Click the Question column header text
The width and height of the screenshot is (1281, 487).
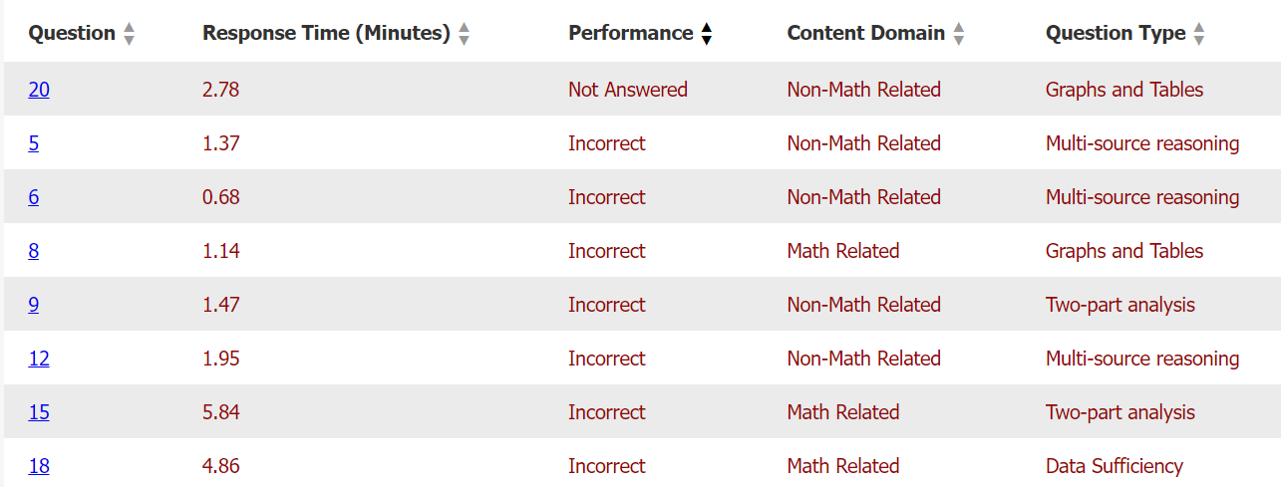pos(72,33)
